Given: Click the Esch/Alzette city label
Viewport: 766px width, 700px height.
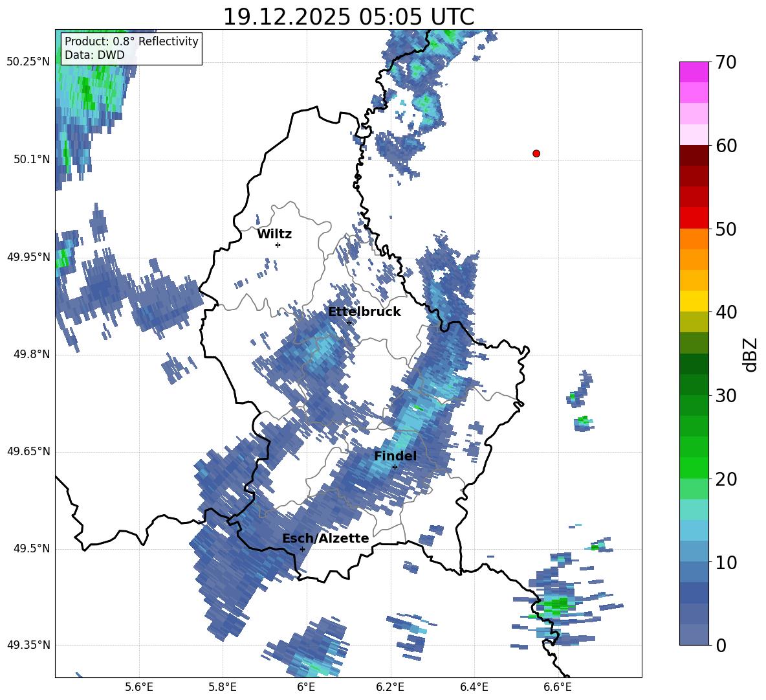Looking at the screenshot, I should click(x=325, y=538).
